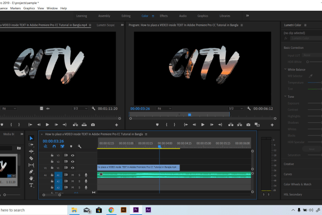This screenshot has width=322, height=215.
Task: Click WB Selector eyedropper
Action: [x=311, y=76]
